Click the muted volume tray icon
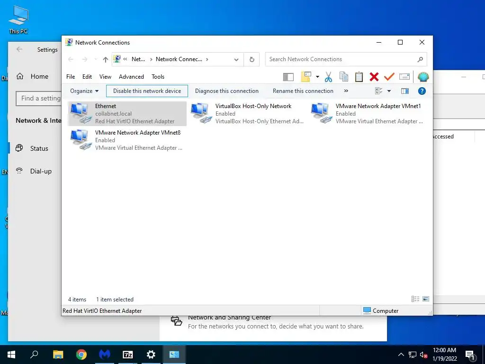 [x=423, y=355]
